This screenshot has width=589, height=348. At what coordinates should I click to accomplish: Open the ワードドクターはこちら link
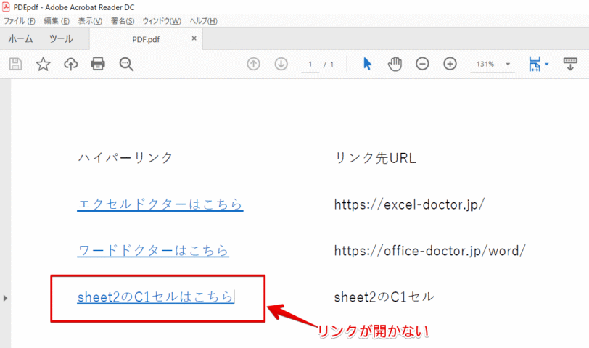click(x=153, y=251)
